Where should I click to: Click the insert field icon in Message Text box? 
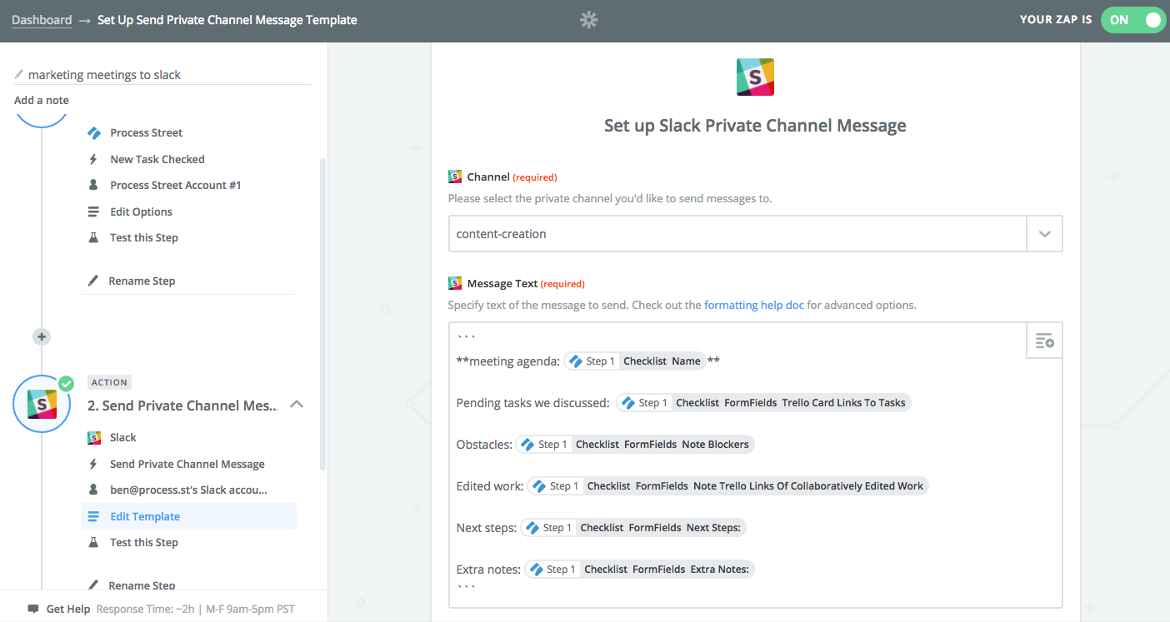1044,341
